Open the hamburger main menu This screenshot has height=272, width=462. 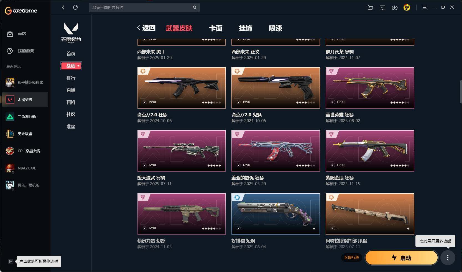click(425, 8)
